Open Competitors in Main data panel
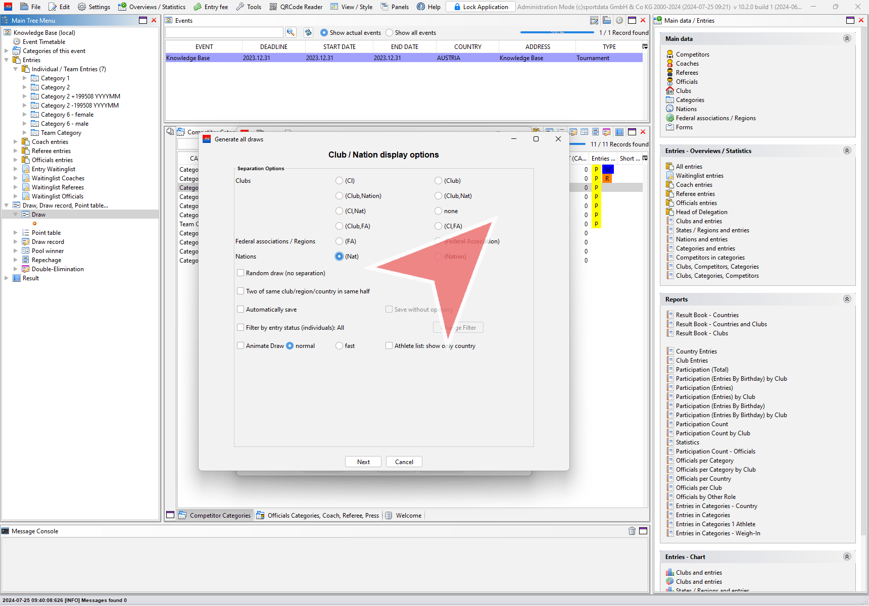The width and height of the screenshot is (869, 606). [692, 55]
